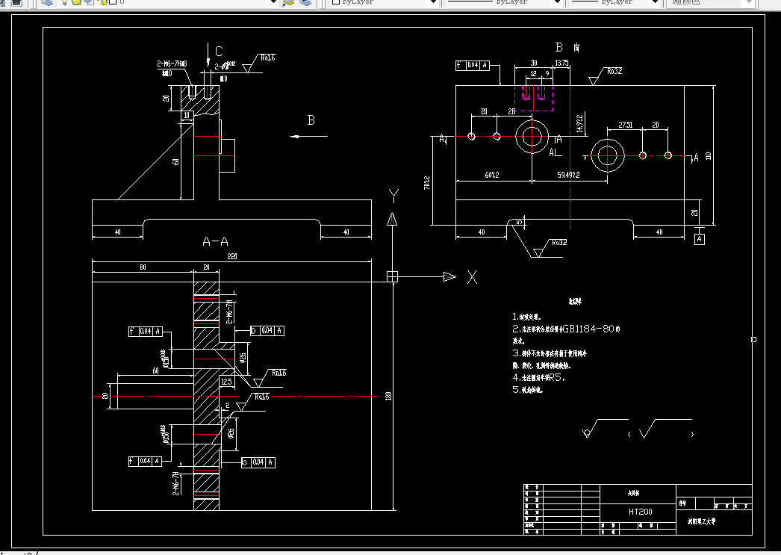Image resolution: width=781 pixels, height=555 pixels.
Task: Select the 220 overall width dimension text
Action: pyautogui.click(x=232, y=256)
